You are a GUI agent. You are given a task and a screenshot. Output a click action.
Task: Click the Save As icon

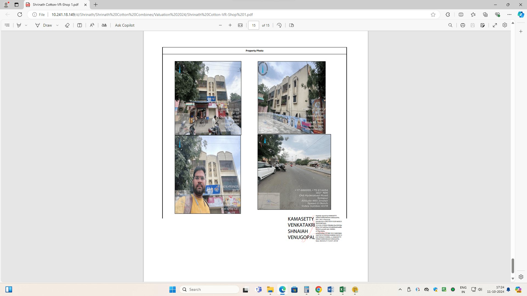pos(483,25)
